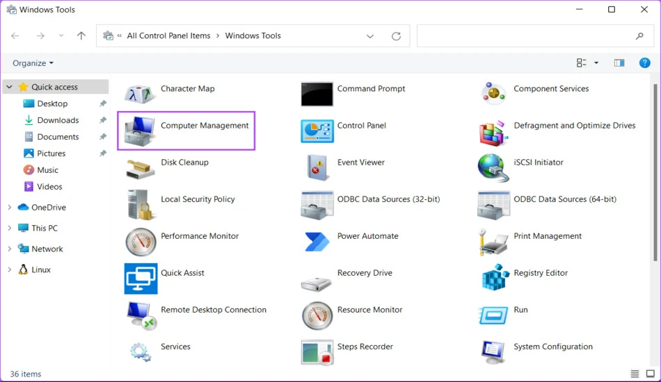The image size is (661, 382).
Task: Open Registry Editor cubes icon
Action: click(x=494, y=278)
